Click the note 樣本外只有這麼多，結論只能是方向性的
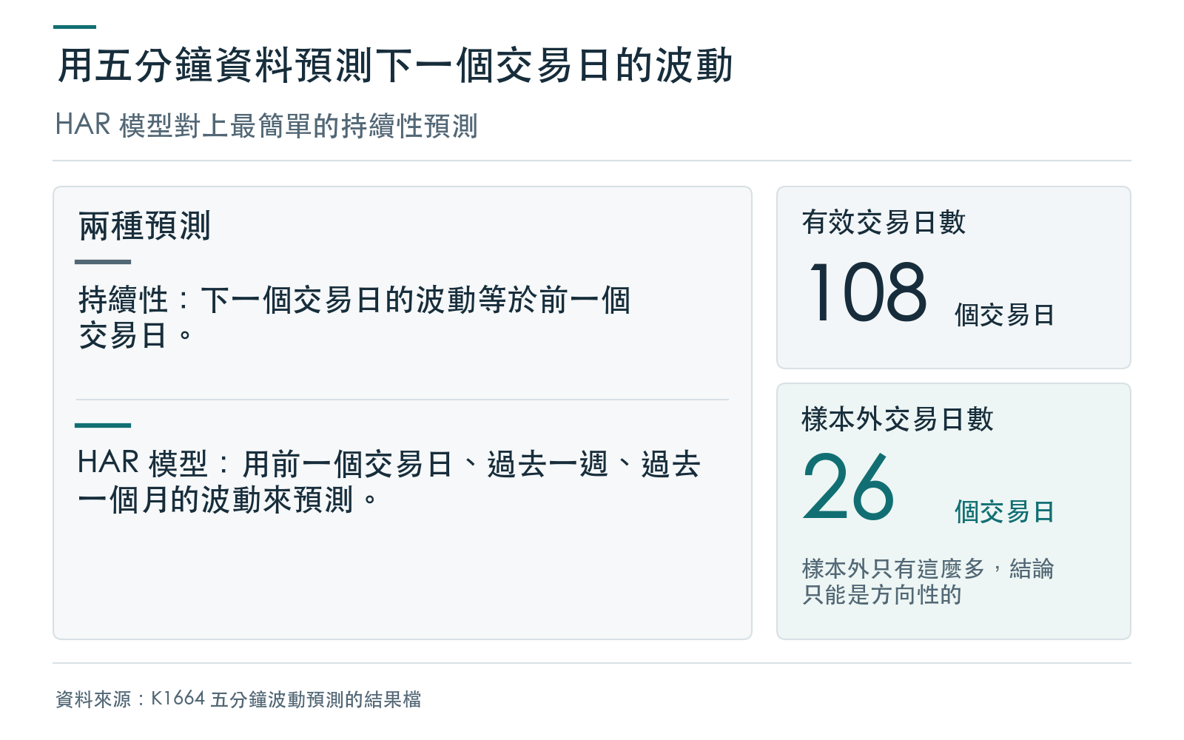Image resolution: width=1184 pixels, height=740 pixels. point(928,582)
